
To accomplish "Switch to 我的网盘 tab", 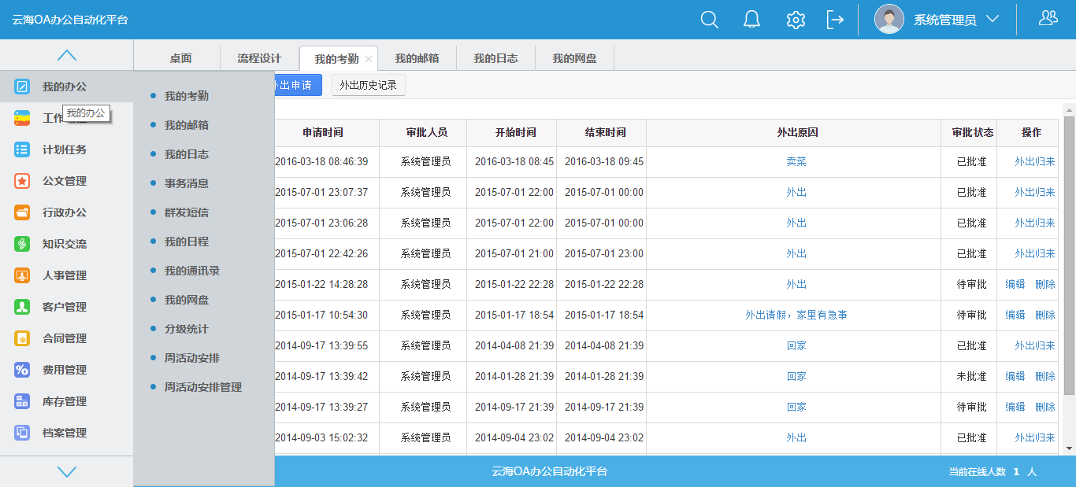I will pyautogui.click(x=574, y=58).
